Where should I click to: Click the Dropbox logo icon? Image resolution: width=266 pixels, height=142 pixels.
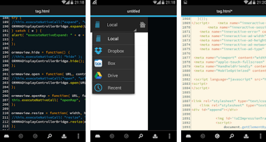(98, 51)
